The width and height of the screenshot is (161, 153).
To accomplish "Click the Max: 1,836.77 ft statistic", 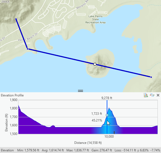I will coord(78,150).
